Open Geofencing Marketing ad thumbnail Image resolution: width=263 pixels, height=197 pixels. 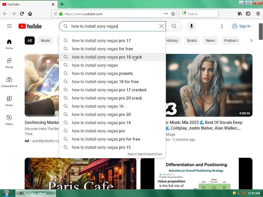coord(42,85)
